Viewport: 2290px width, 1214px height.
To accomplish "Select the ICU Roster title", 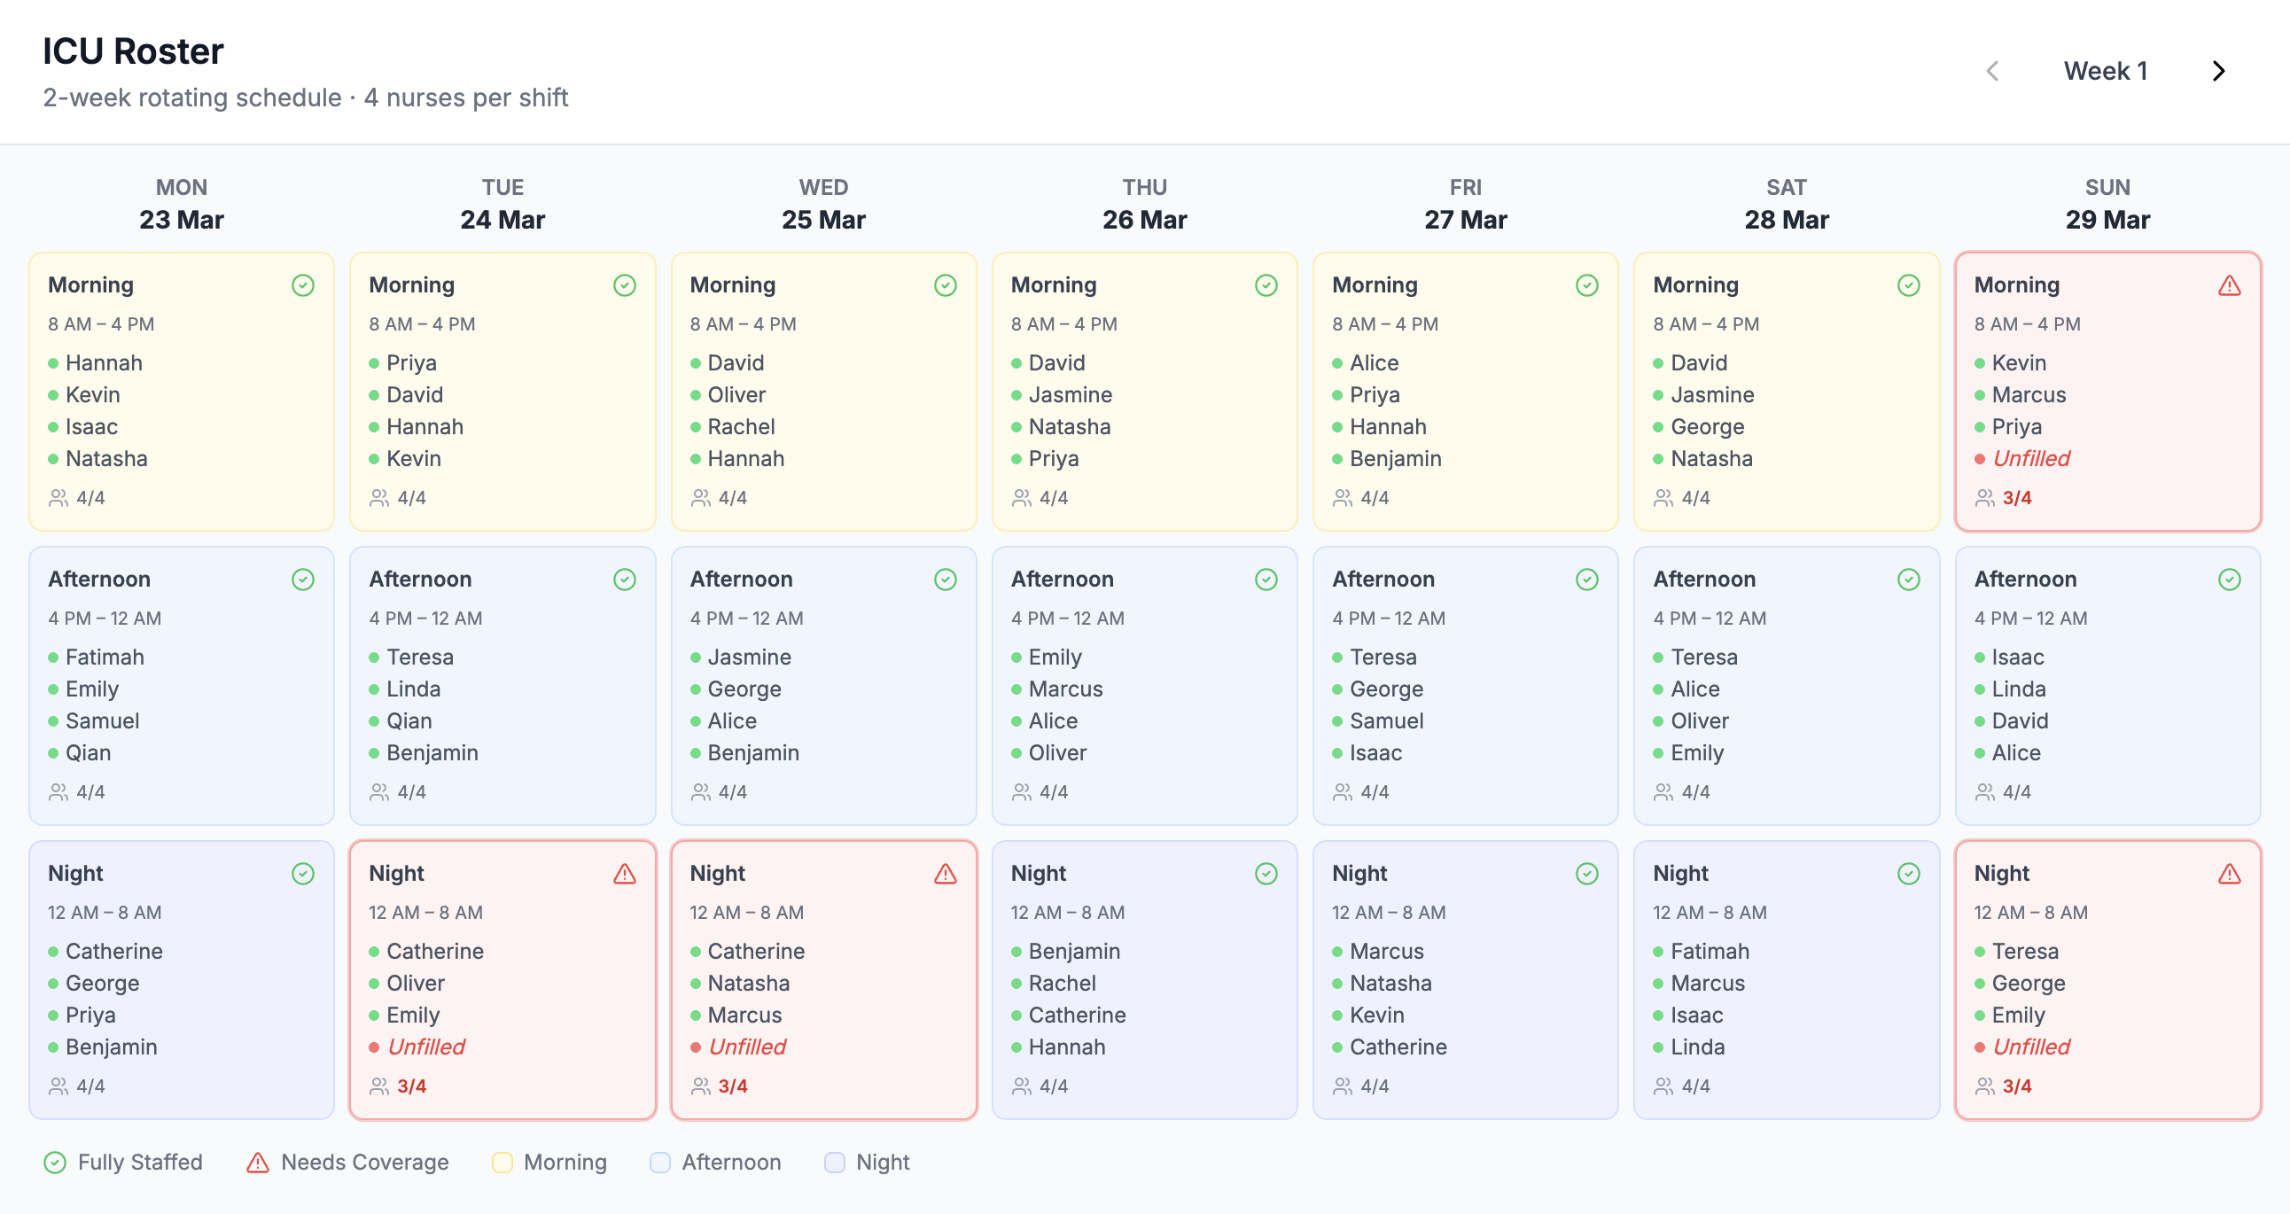I will (132, 51).
